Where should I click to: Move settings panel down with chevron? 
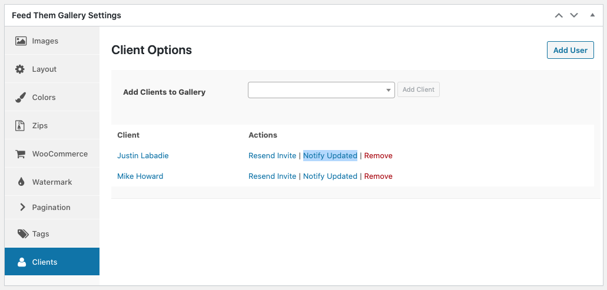tap(574, 15)
